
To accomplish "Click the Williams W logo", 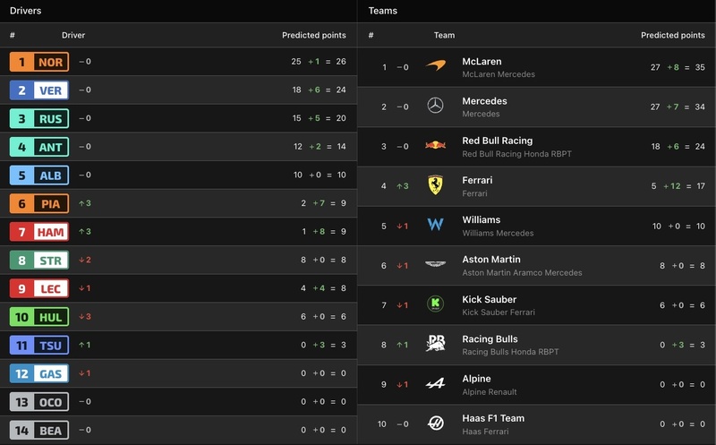I will (435, 225).
